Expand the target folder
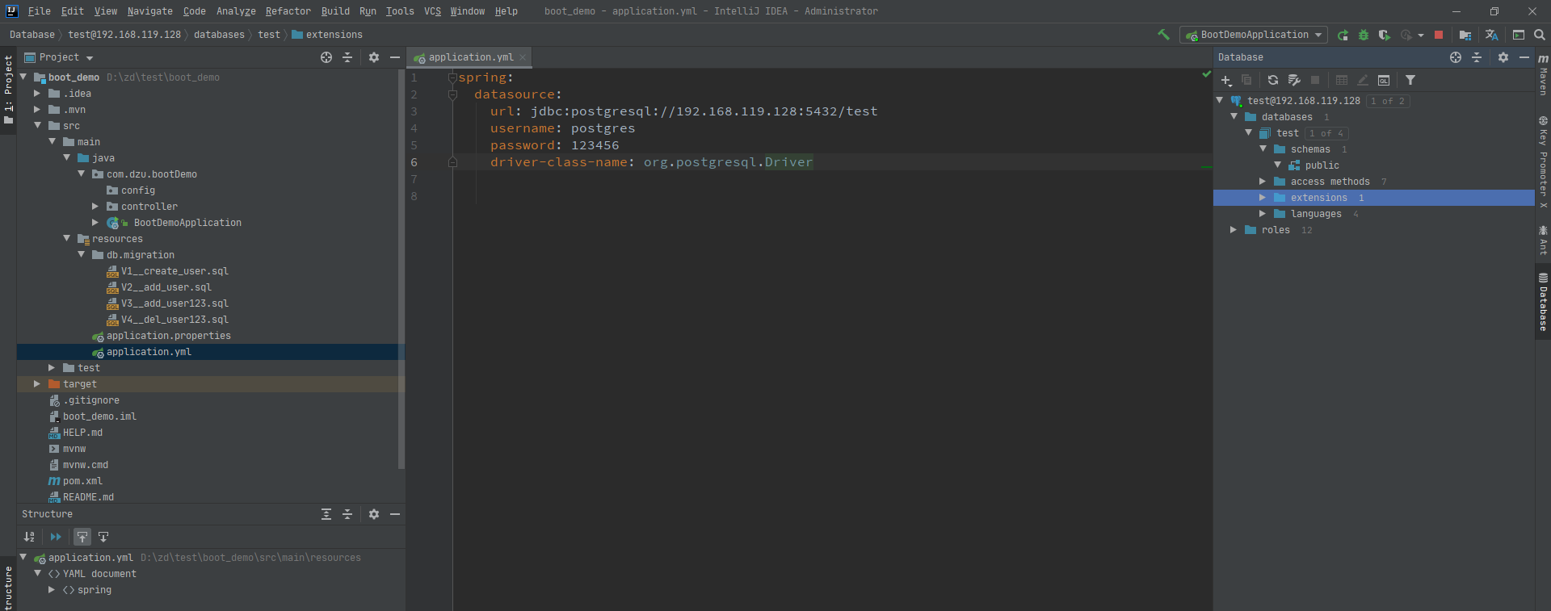 click(x=37, y=384)
